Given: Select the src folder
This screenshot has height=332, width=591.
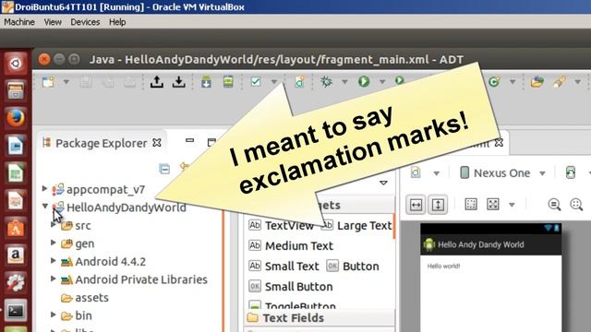Looking at the screenshot, I should [x=76, y=226].
